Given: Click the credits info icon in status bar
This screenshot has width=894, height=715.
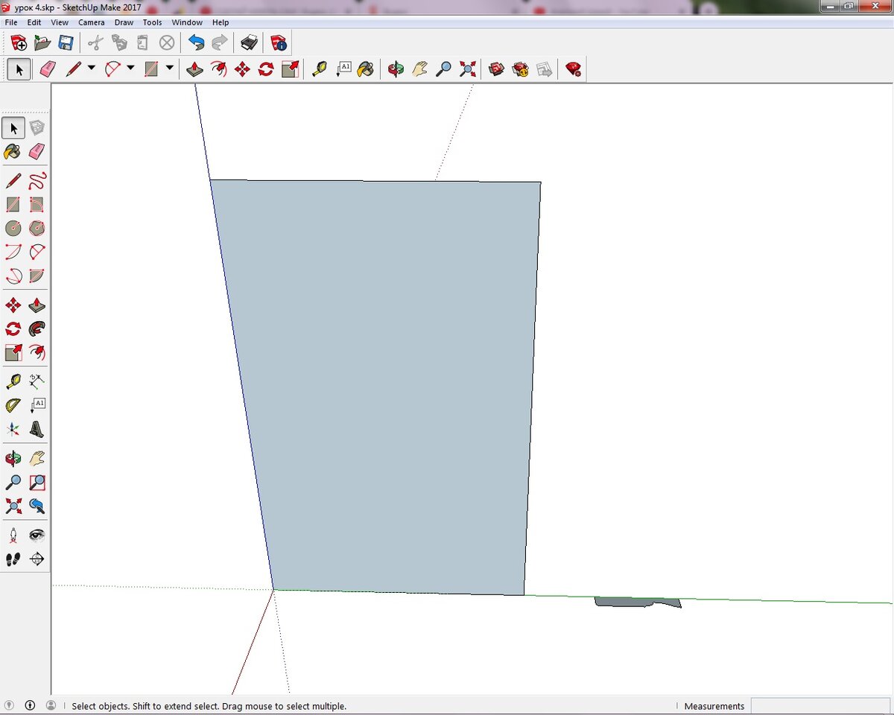Looking at the screenshot, I should click(30, 705).
